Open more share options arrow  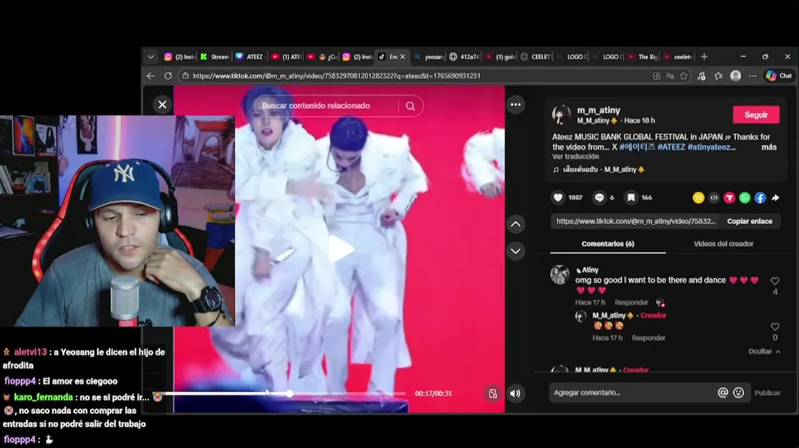pos(775,198)
